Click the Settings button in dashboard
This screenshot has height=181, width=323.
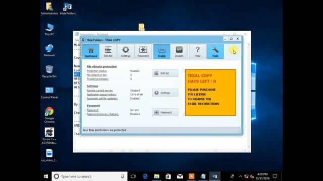(x=165, y=93)
